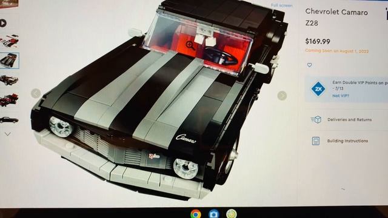388x218 pixels.
Task: Open the second gallery thumbnail showing disassembled car
Action: click(x=9, y=41)
